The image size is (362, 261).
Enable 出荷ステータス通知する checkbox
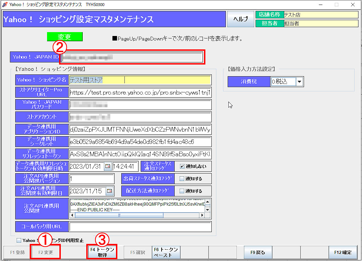click(x=182, y=178)
